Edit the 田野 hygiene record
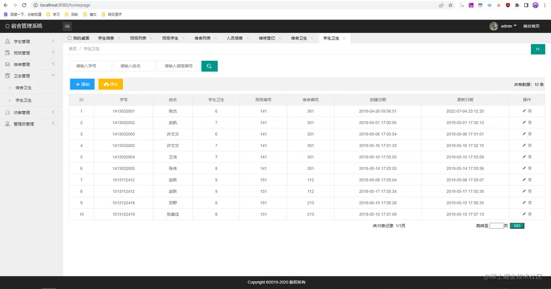The width and height of the screenshot is (551, 289). coord(524,202)
